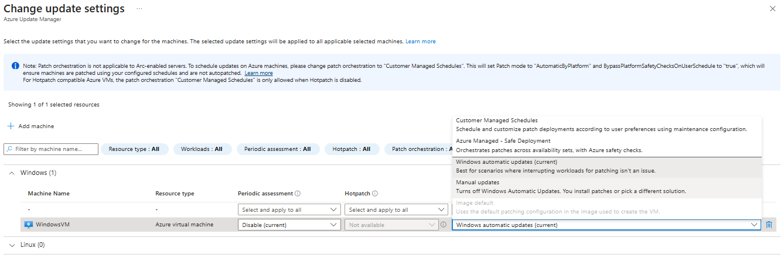Open the Patch orchestration filter pill
The width and height of the screenshot is (784, 258).
tap(418, 149)
